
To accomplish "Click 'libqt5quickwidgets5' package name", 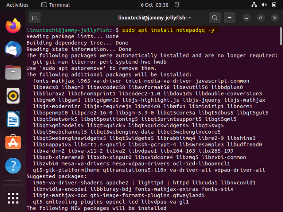I will [158, 126].
